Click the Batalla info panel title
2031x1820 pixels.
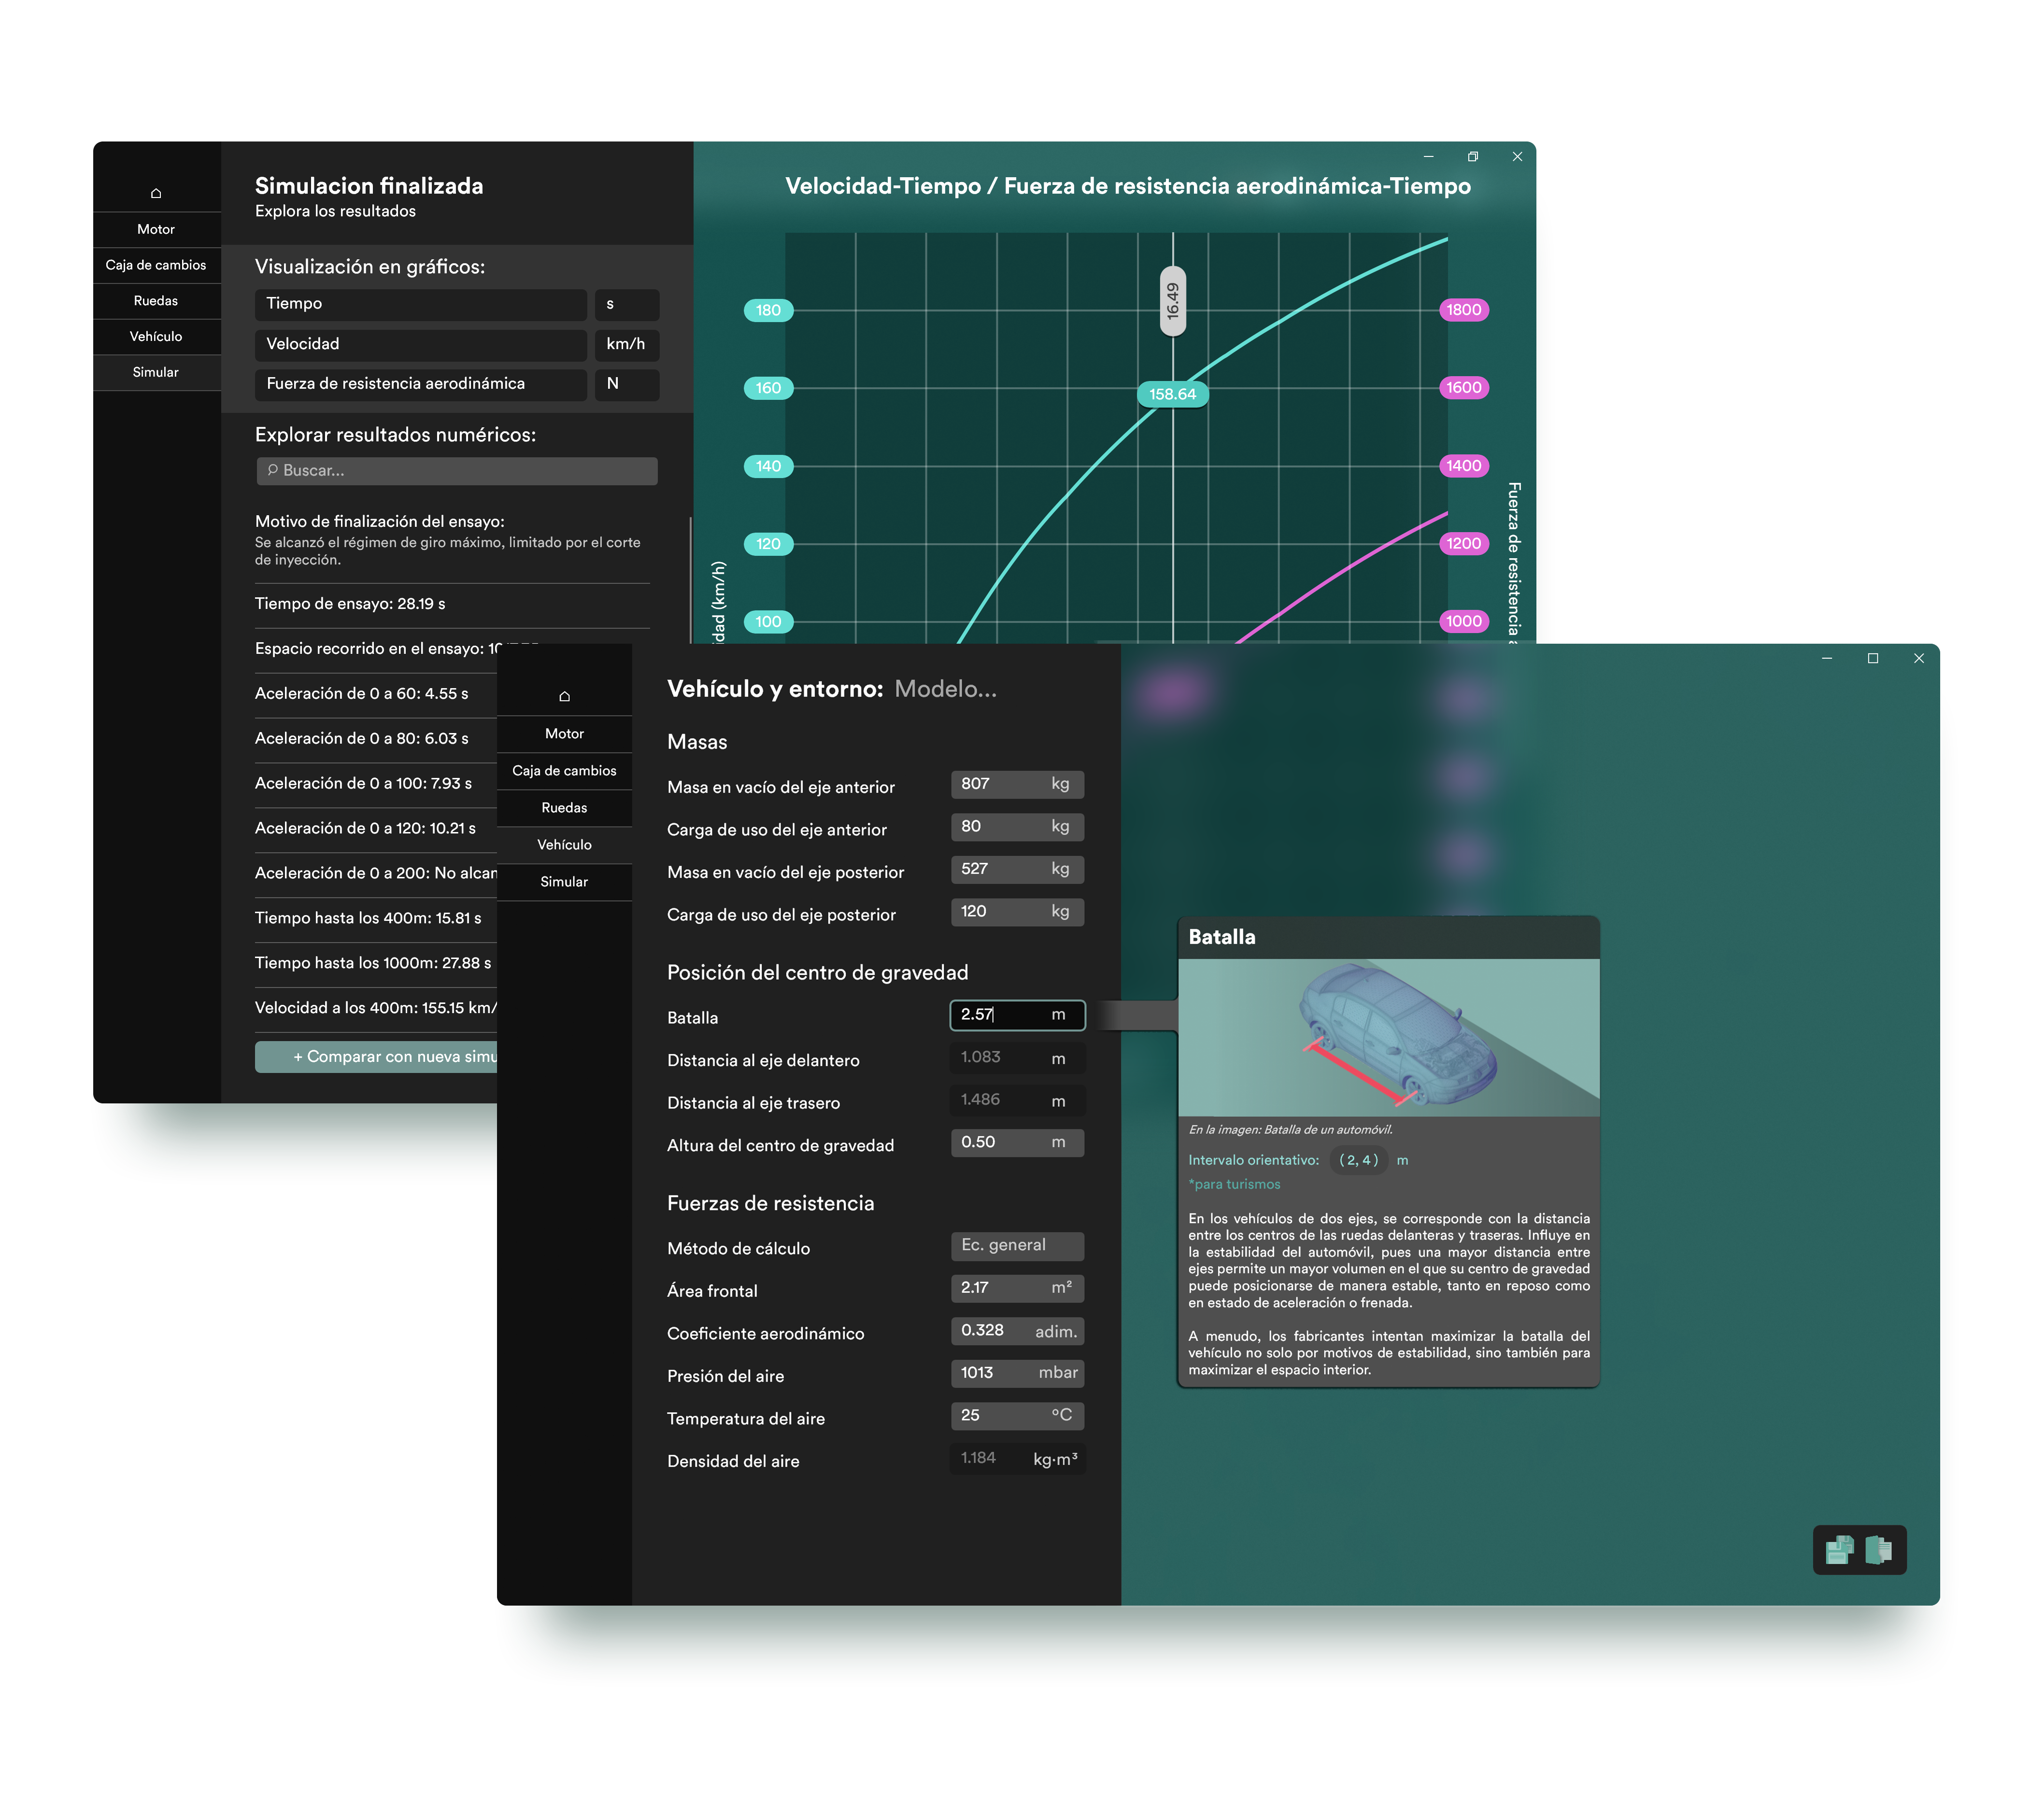click(x=1222, y=938)
